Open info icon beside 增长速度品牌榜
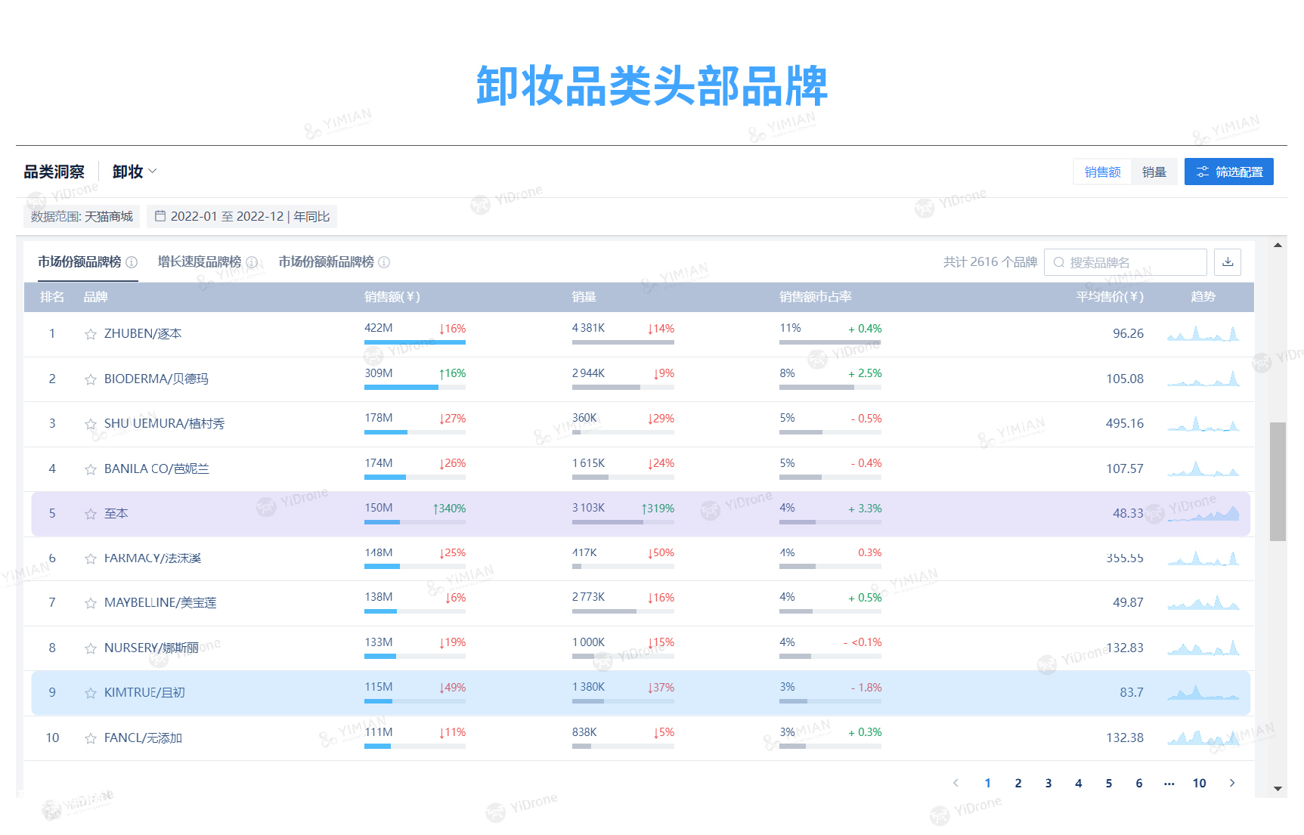 [252, 262]
